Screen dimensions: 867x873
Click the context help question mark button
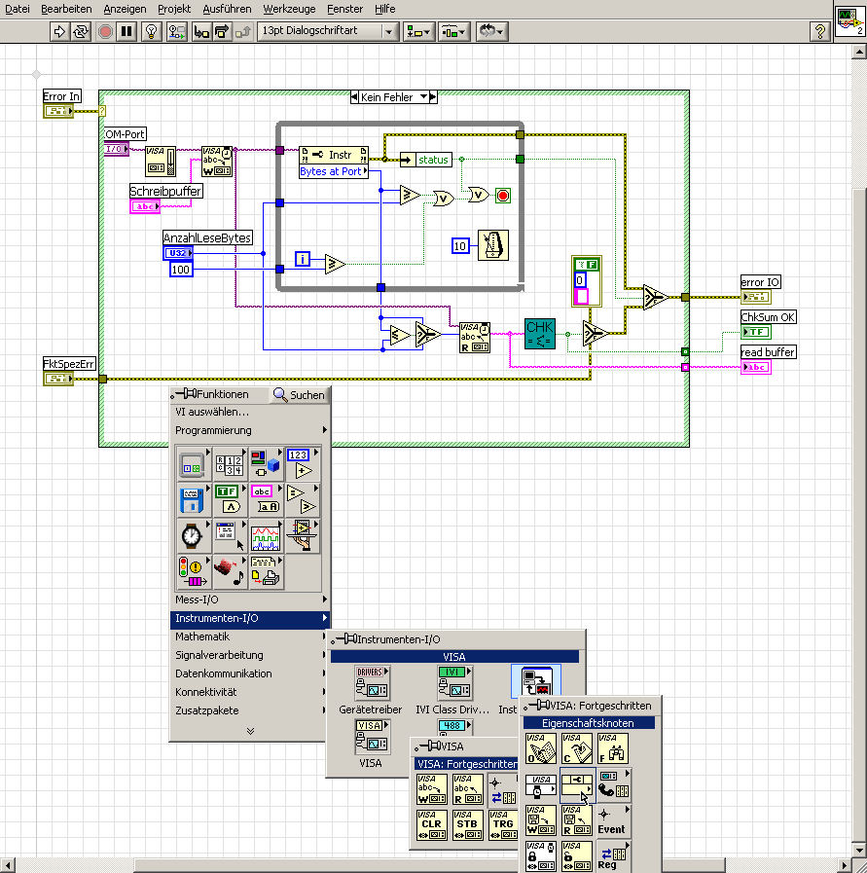click(x=820, y=31)
